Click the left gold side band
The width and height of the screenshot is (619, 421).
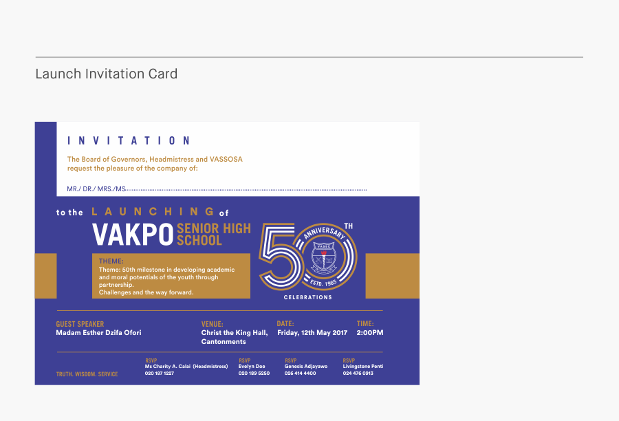(45, 276)
